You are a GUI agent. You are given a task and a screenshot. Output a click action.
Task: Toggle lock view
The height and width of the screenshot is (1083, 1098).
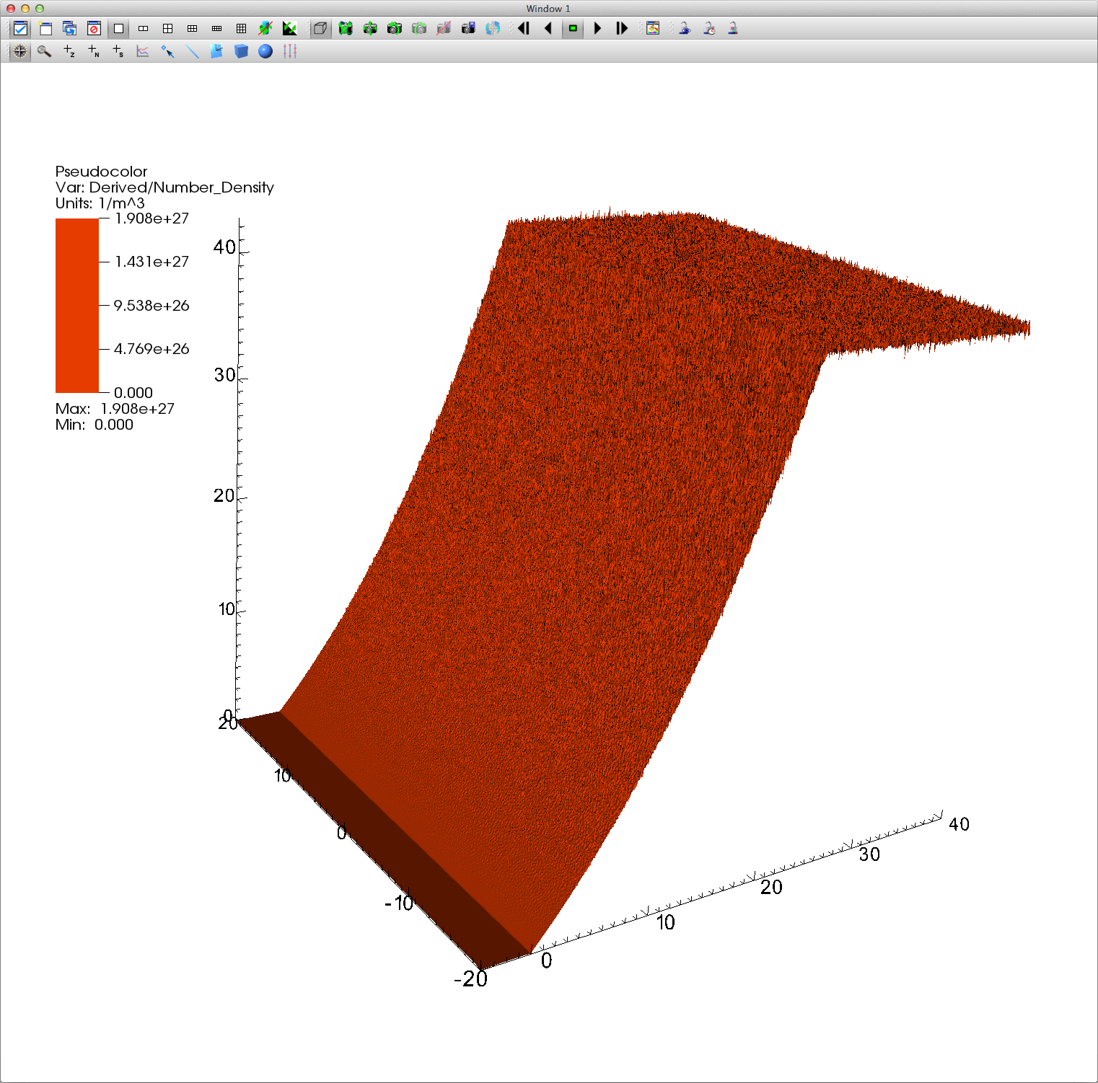tap(684, 28)
